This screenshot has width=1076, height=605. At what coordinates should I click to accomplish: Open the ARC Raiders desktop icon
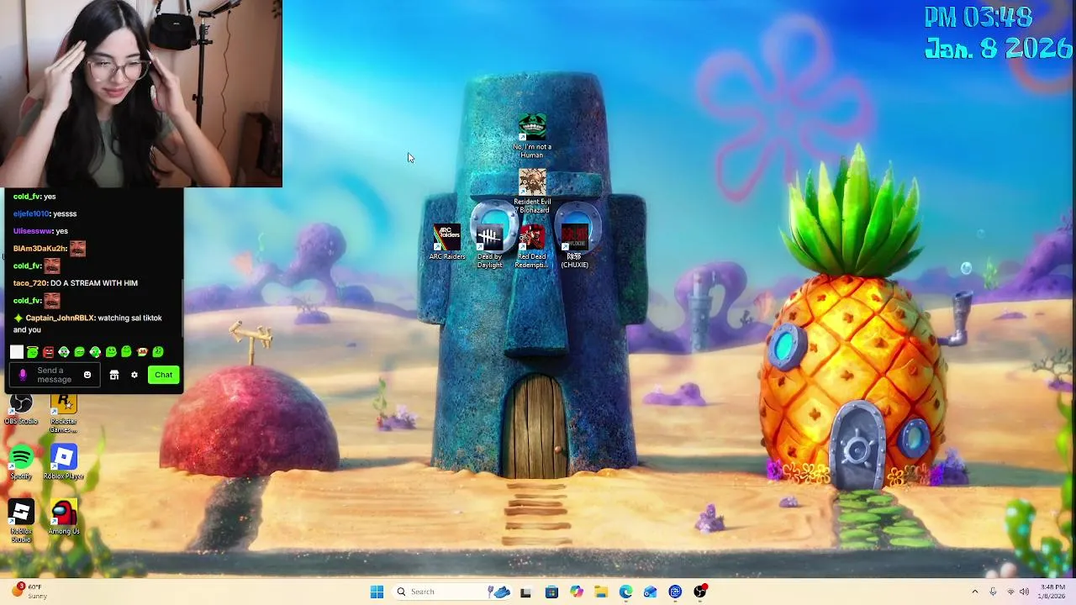coord(446,242)
